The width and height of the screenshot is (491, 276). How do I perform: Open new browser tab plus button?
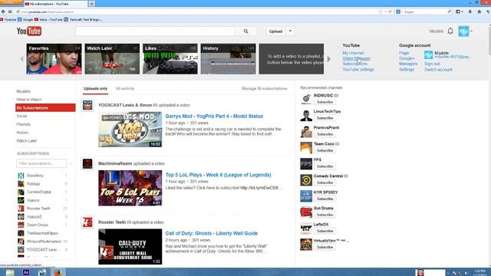tap(92, 4)
